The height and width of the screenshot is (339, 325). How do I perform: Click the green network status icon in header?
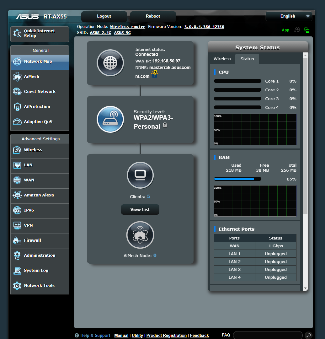(307, 30)
